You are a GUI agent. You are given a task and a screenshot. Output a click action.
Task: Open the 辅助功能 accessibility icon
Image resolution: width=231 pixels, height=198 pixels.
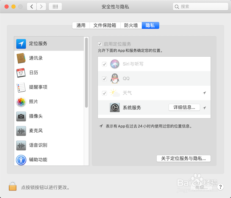click(21, 160)
